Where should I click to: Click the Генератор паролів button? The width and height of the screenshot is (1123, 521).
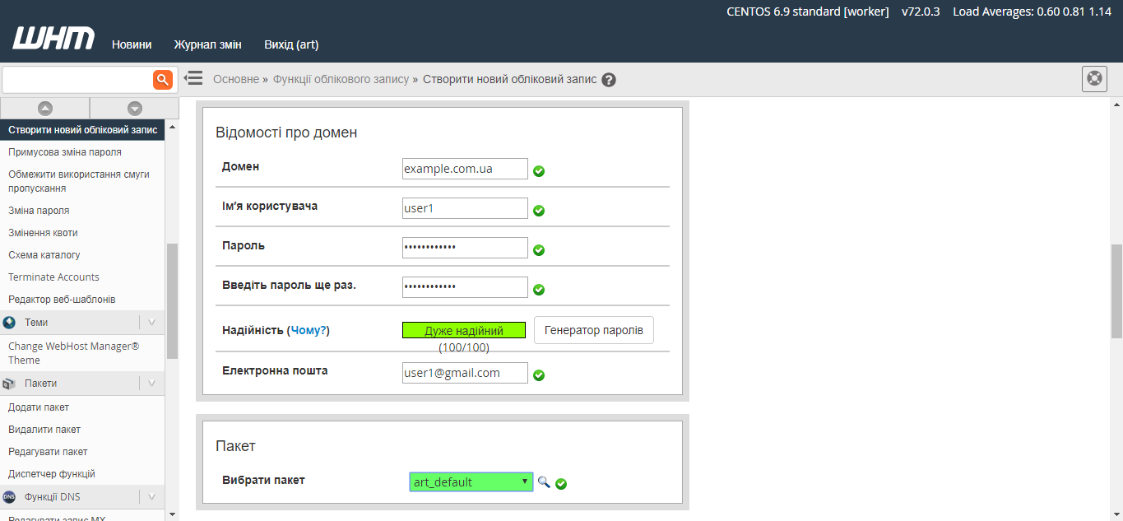[x=594, y=330]
